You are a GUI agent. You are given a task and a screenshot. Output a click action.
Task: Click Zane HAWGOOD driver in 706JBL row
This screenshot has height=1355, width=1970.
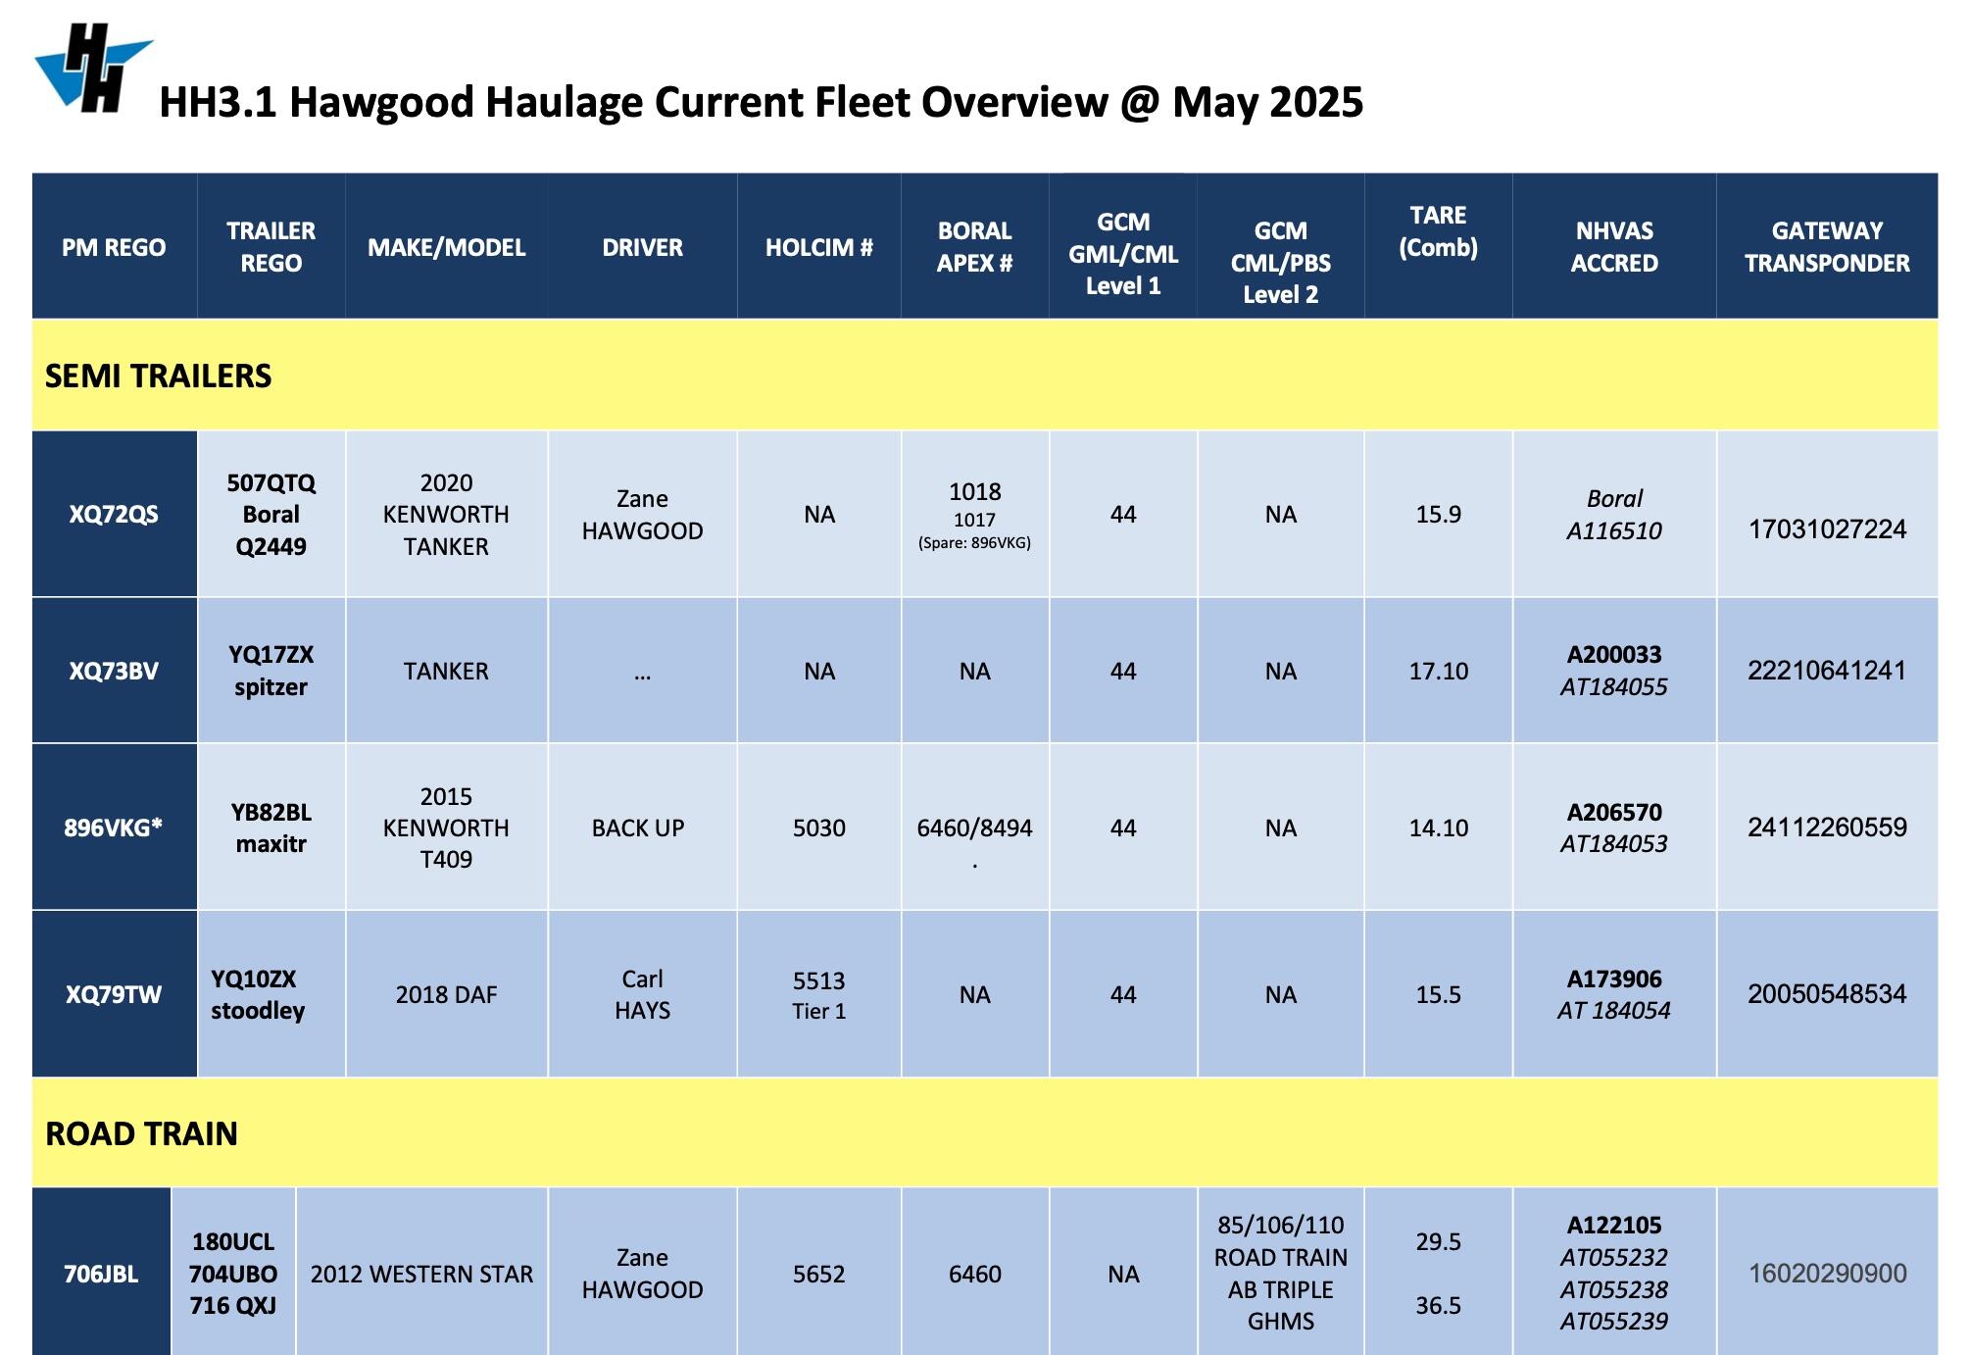(643, 1274)
